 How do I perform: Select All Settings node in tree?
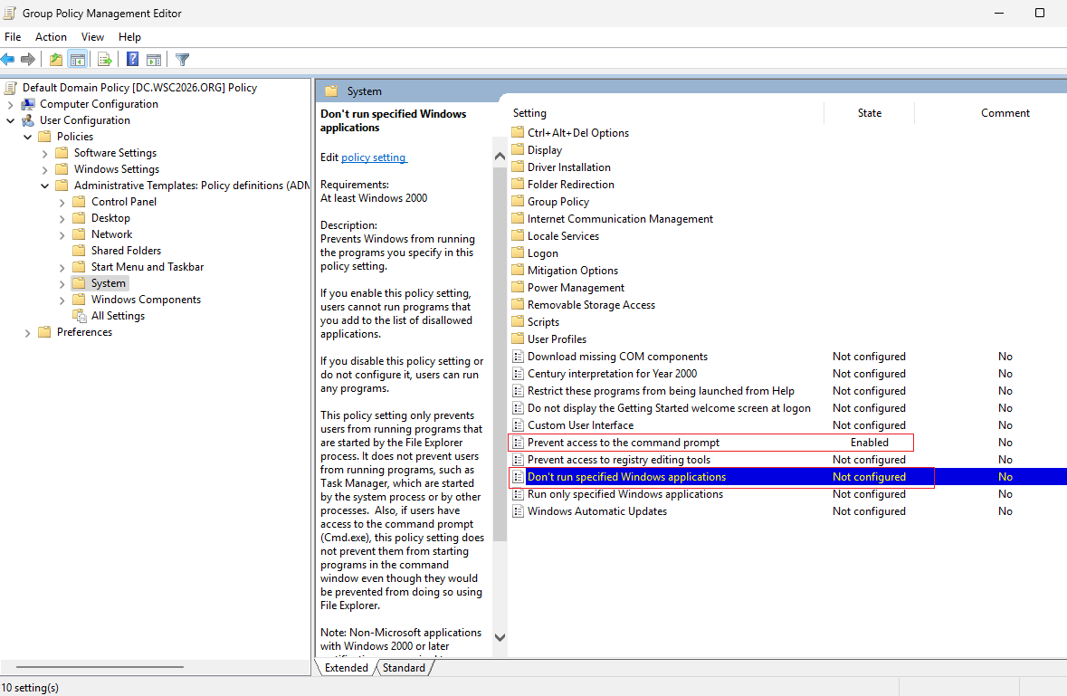[118, 316]
